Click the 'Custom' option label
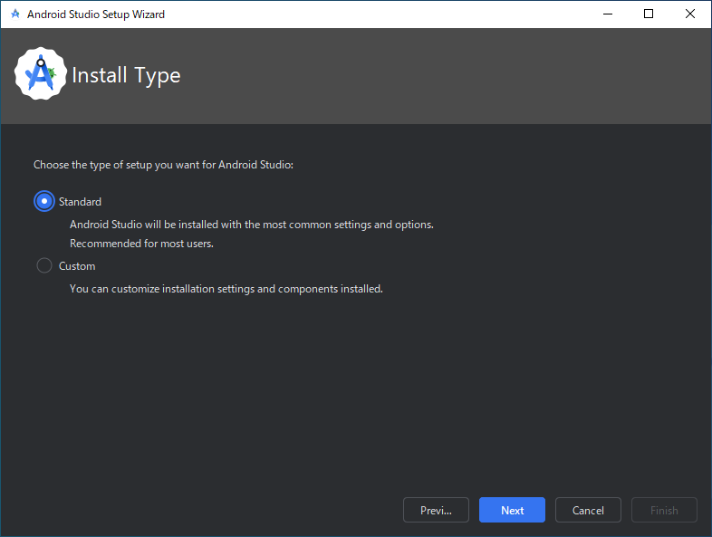The image size is (712, 537). pos(77,266)
